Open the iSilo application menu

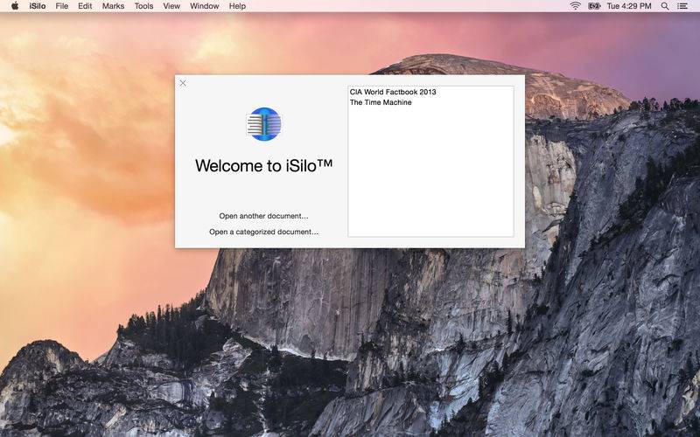point(38,6)
